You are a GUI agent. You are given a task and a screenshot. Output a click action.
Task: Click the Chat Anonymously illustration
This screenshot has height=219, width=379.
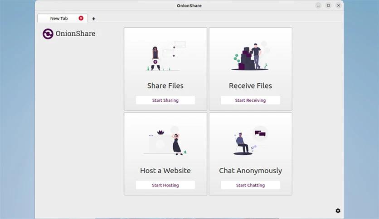tap(250, 141)
